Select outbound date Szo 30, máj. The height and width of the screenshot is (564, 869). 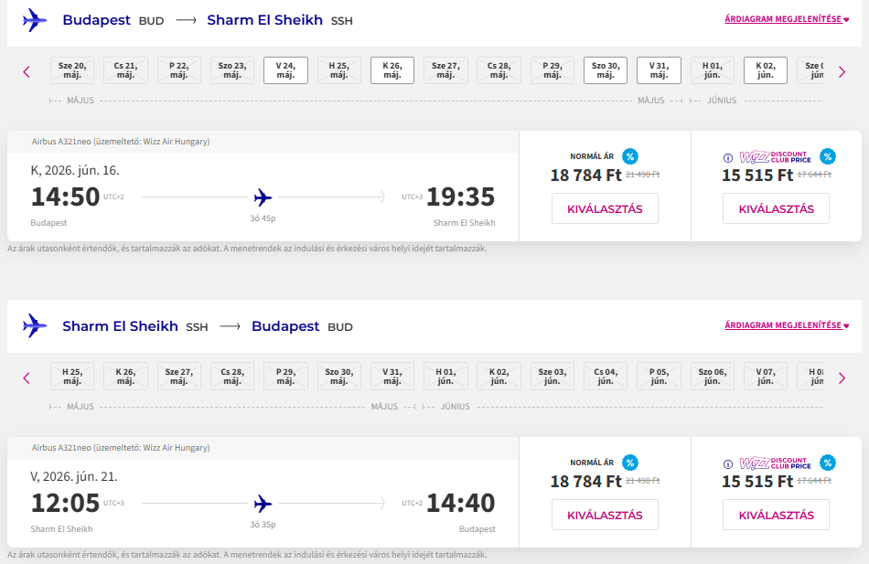click(605, 70)
